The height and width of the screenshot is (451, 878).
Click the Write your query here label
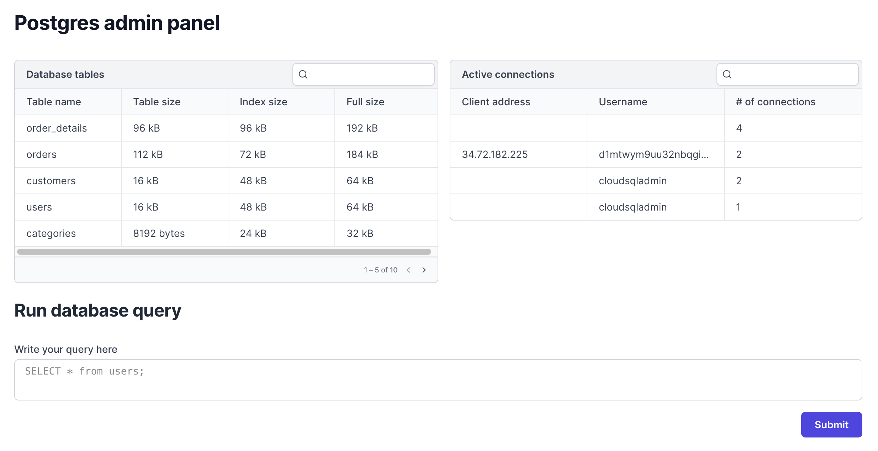(x=66, y=349)
